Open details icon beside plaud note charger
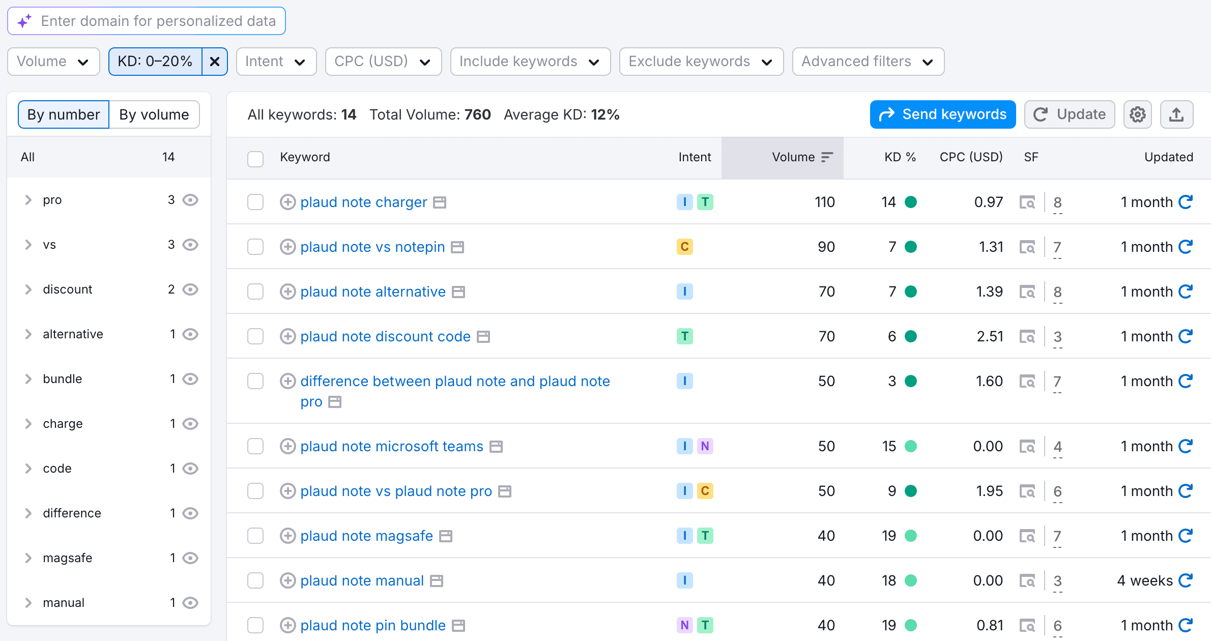1211x641 pixels. click(x=440, y=202)
